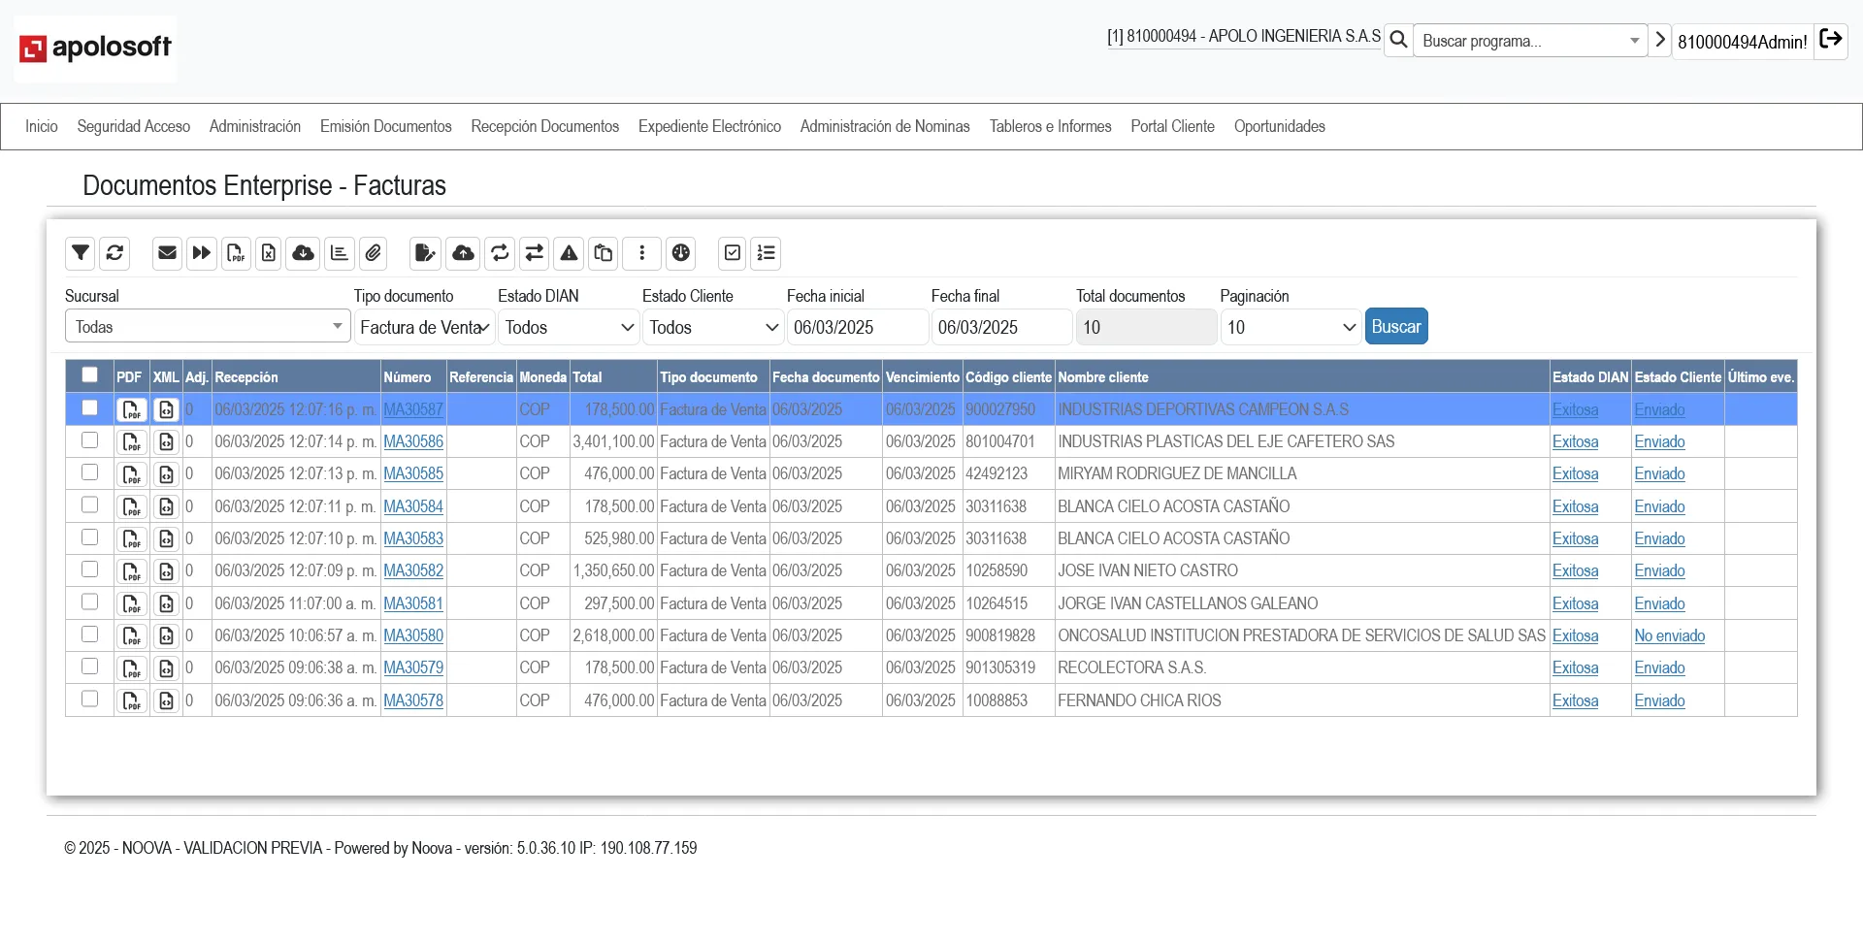
Task: Enable the checkbox for FERNANDO CHICA RIOS row
Action: [x=89, y=699]
